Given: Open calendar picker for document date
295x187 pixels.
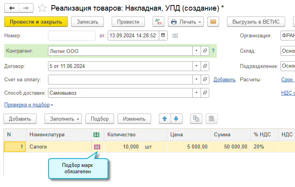Looking at the screenshot, I should click(x=163, y=35).
